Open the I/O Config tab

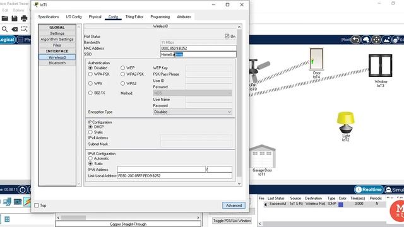pos(74,17)
